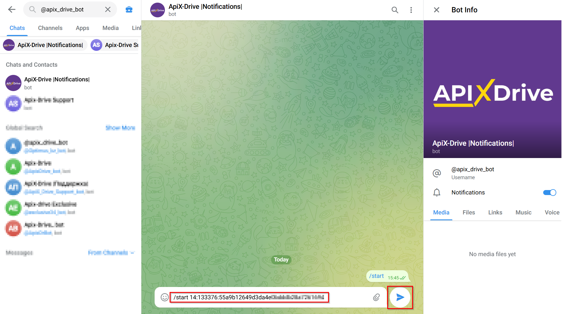Click the @apix_drive_bot search field

71,9
